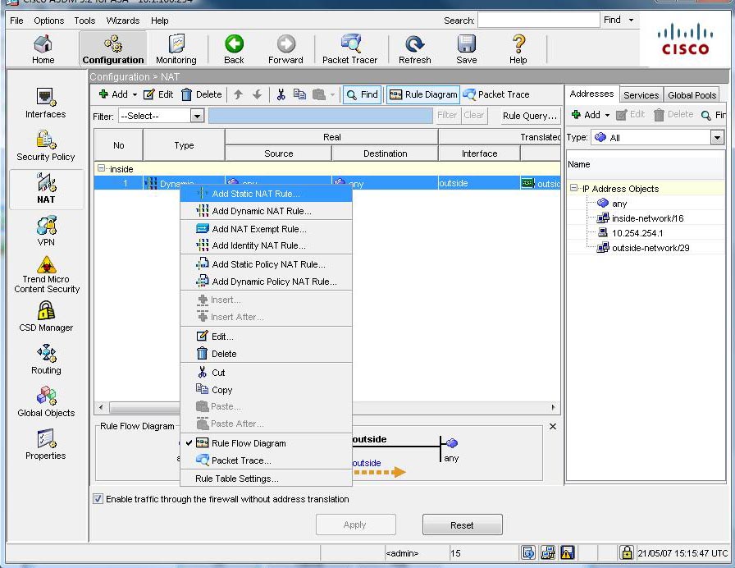Click Delete in NAT toolbar
735x568 pixels.
[202, 94]
